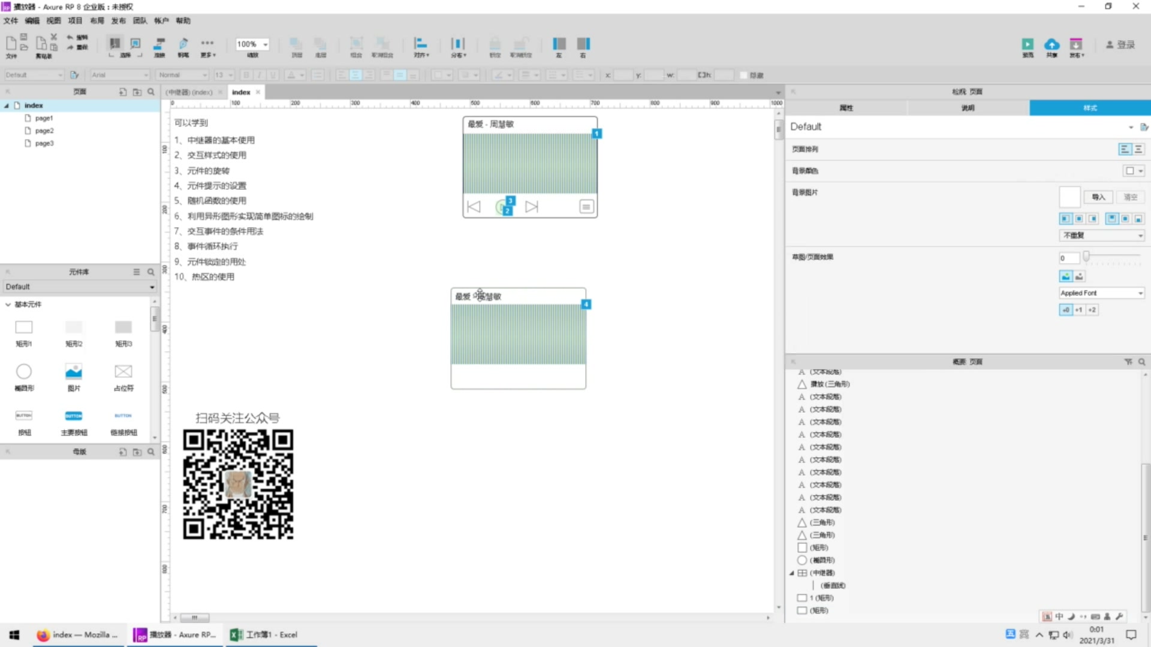Click 帮助 menu in menu bar

(183, 20)
